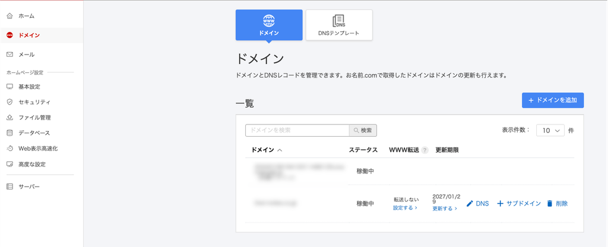Click the trash can icon beside 削除

click(x=549, y=203)
